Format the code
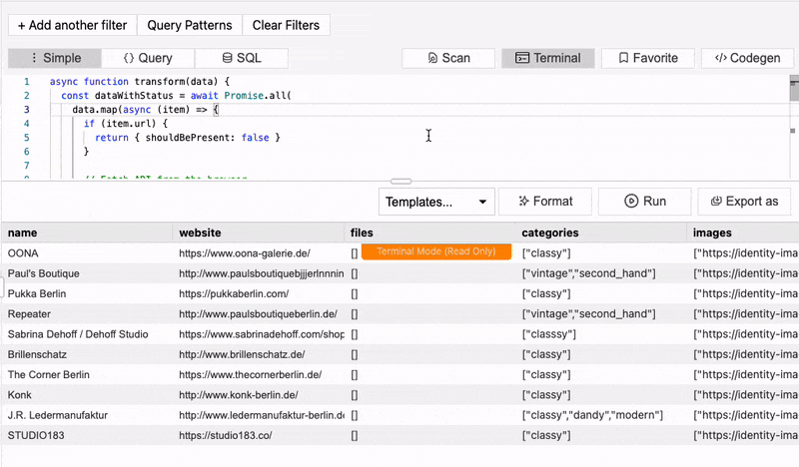 coord(545,202)
